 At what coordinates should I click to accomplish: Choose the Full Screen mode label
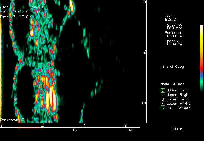coord(178,108)
